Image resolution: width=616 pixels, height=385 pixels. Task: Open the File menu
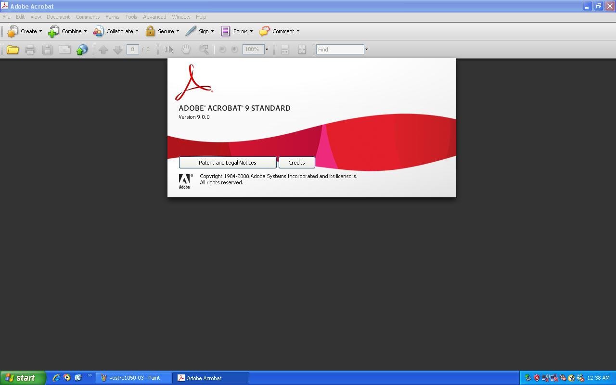click(6, 17)
